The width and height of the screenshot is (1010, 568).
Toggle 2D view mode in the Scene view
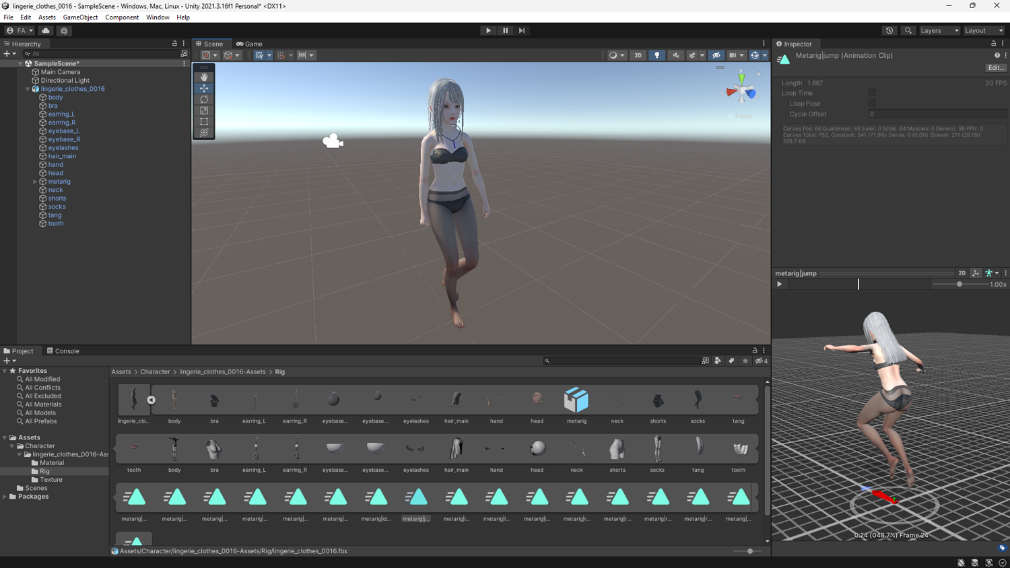tap(638, 55)
